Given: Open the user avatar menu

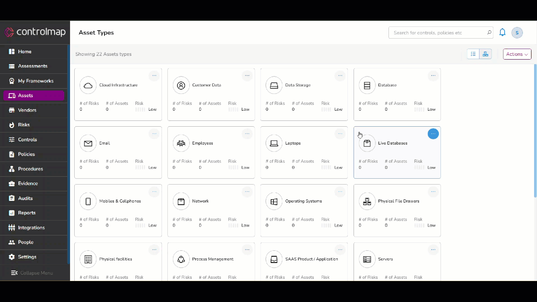Looking at the screenshot, I should coord(517,33).
